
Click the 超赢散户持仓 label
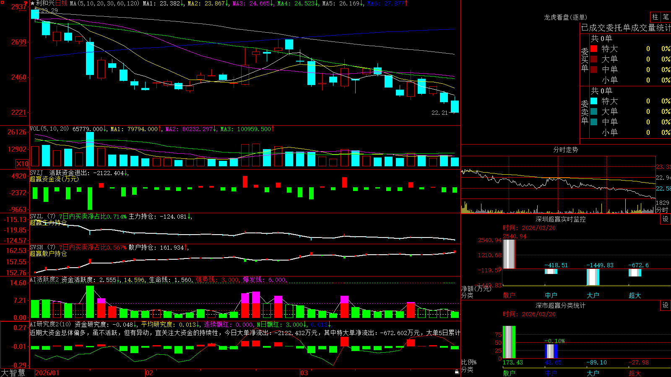coord(48,253)
